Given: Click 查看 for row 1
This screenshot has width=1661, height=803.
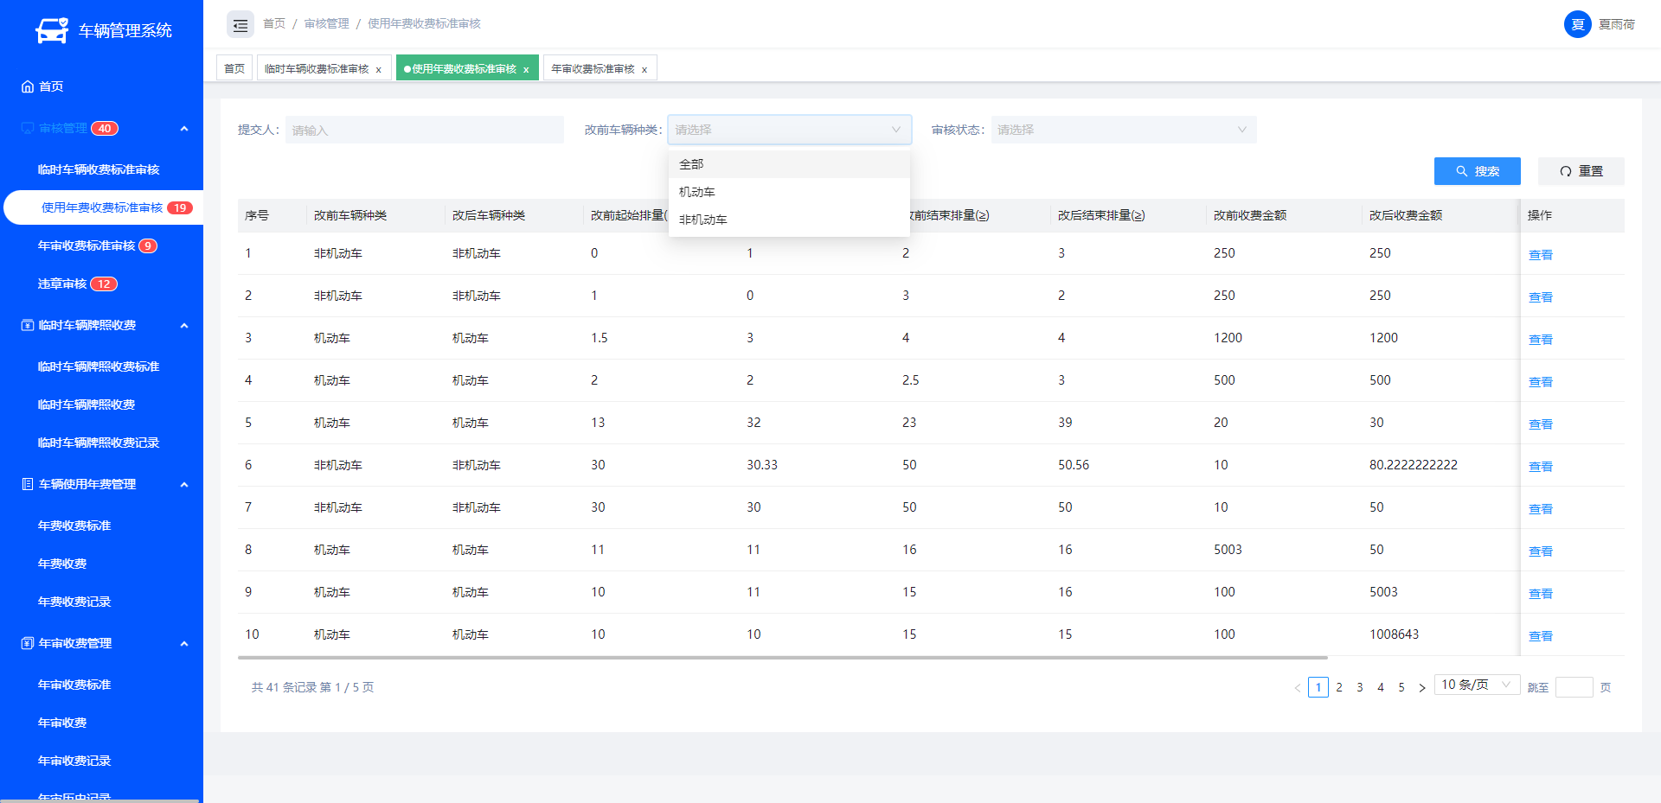Looking at the screenshot, I should coord(1540,255).
